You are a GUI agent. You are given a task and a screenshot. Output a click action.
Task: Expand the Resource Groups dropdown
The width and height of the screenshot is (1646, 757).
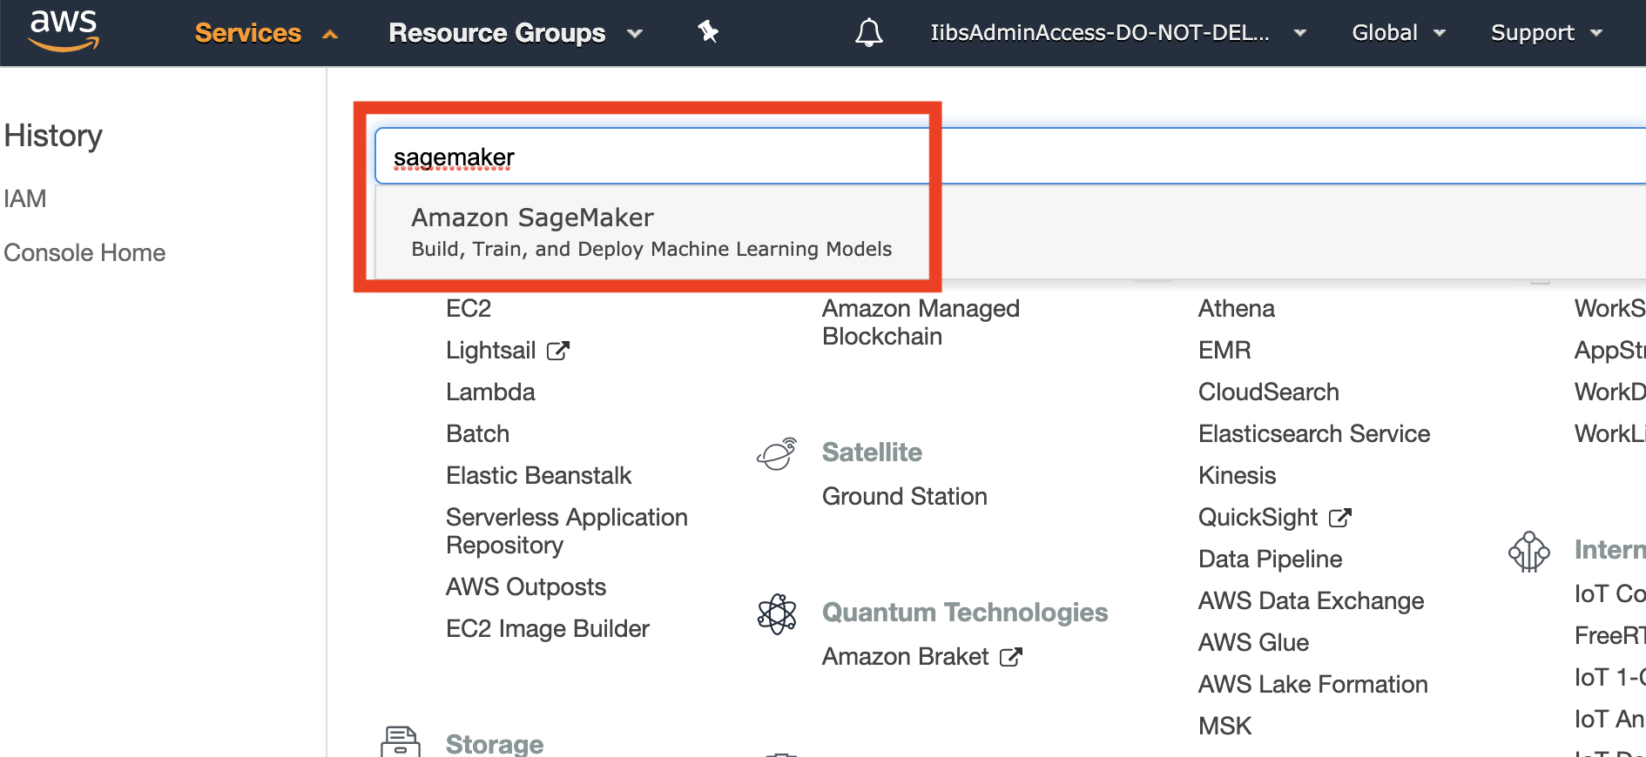point(515,33)
